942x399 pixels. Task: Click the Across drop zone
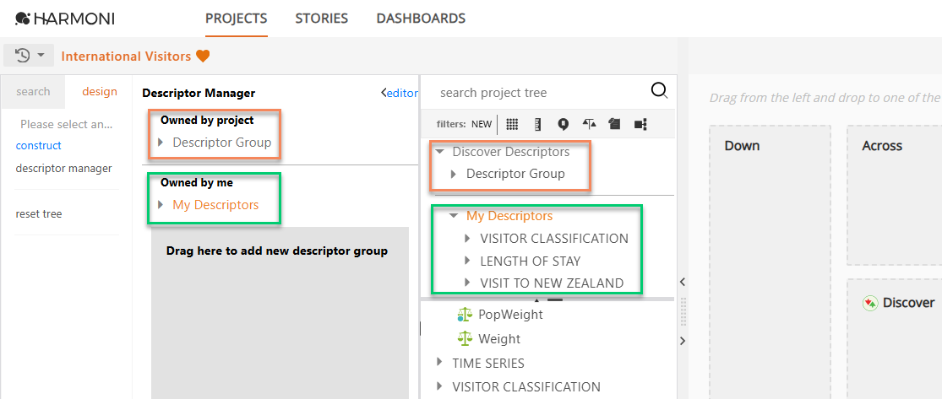tap(895, 195)
